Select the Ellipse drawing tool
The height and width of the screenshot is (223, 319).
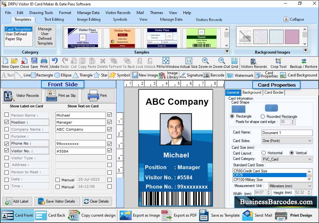click(63, 75)
